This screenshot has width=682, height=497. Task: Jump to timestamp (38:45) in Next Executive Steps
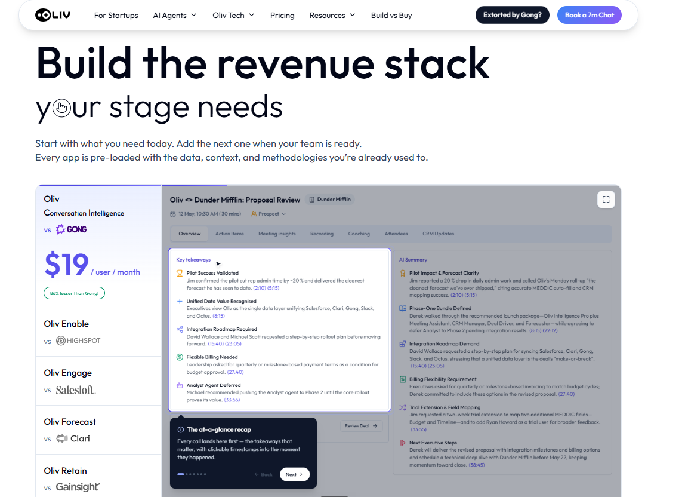tap(477, 465)
